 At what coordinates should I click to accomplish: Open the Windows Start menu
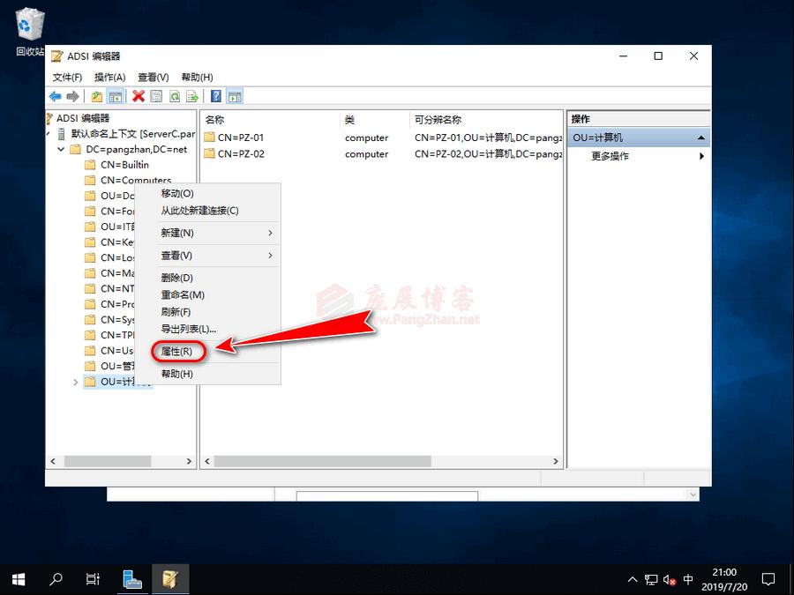[18, 579]
